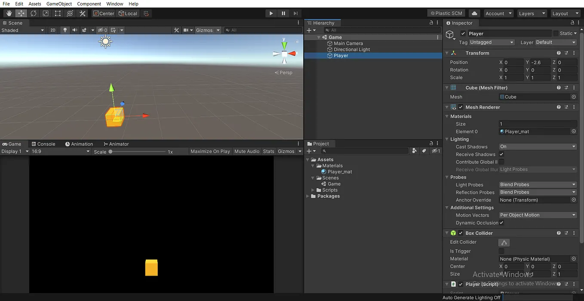Open the Tag dropdown in Inspector
Viewport: 584px width, 301px height.
tap(492, 42)
